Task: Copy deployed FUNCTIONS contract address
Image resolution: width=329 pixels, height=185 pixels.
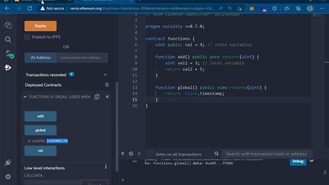Action: [97, 97]
